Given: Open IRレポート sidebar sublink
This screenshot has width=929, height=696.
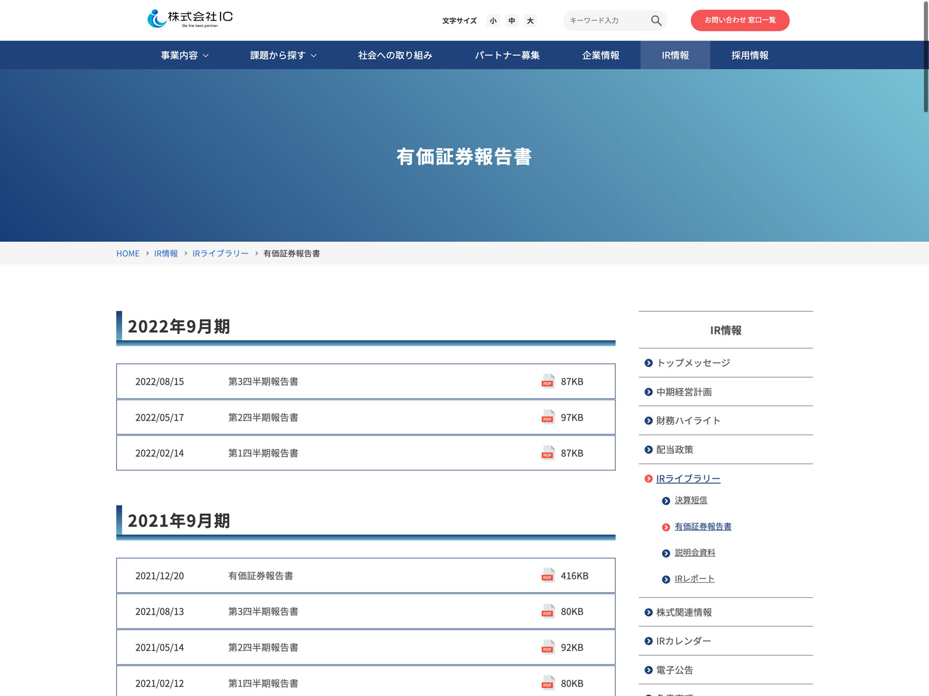Looking at the screenshot, I should (x=694, y=579).
